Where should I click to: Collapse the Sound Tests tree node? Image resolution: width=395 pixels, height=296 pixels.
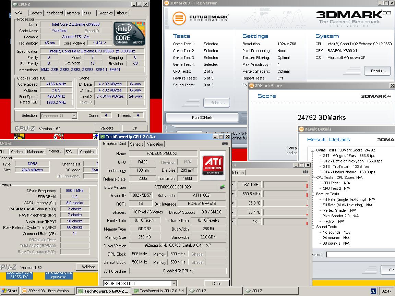(x=313, y=227)
